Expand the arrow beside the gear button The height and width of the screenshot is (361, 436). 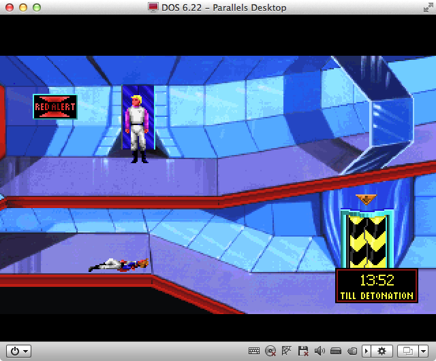[367, 351]
